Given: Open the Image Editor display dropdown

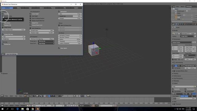Looking at the screenshot, I should tap(187, 36).
